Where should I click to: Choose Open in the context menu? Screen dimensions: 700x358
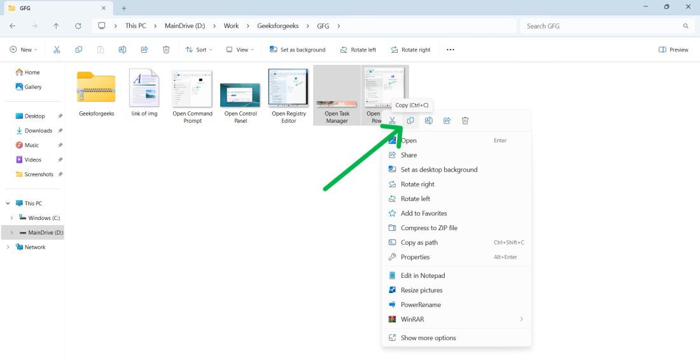[x=456, y=141]
